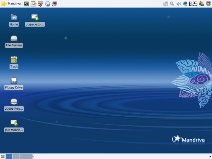212x159 pixels.
Task: Switch to the fourth workspace in pager
Action: tap(29, 157)
